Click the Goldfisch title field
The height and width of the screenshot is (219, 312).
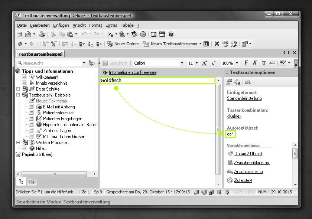pyautogui.click(x=157, y=80)
